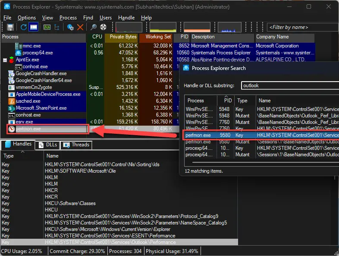339x256 pixels.
Task: Click the Save toolbar icon
Action: click(10, 27)
